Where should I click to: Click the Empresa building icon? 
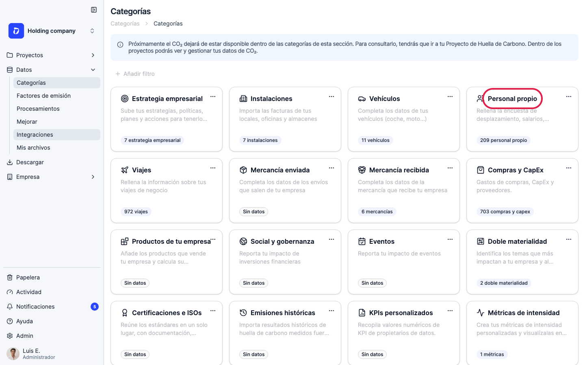pyautogui.click(x=10, y=177)
